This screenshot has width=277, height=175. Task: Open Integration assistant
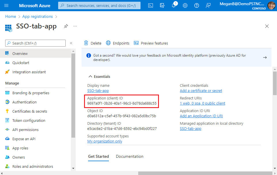[x=35, y=72]
